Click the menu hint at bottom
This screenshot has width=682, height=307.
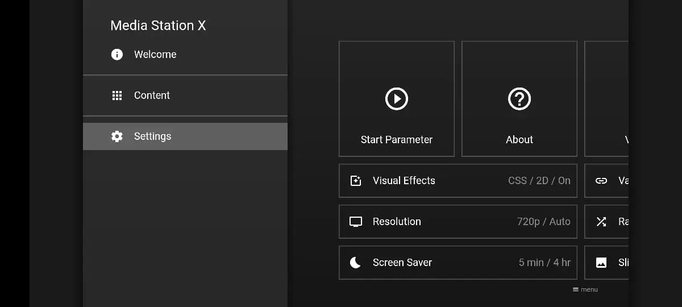(x=585, y=289)
